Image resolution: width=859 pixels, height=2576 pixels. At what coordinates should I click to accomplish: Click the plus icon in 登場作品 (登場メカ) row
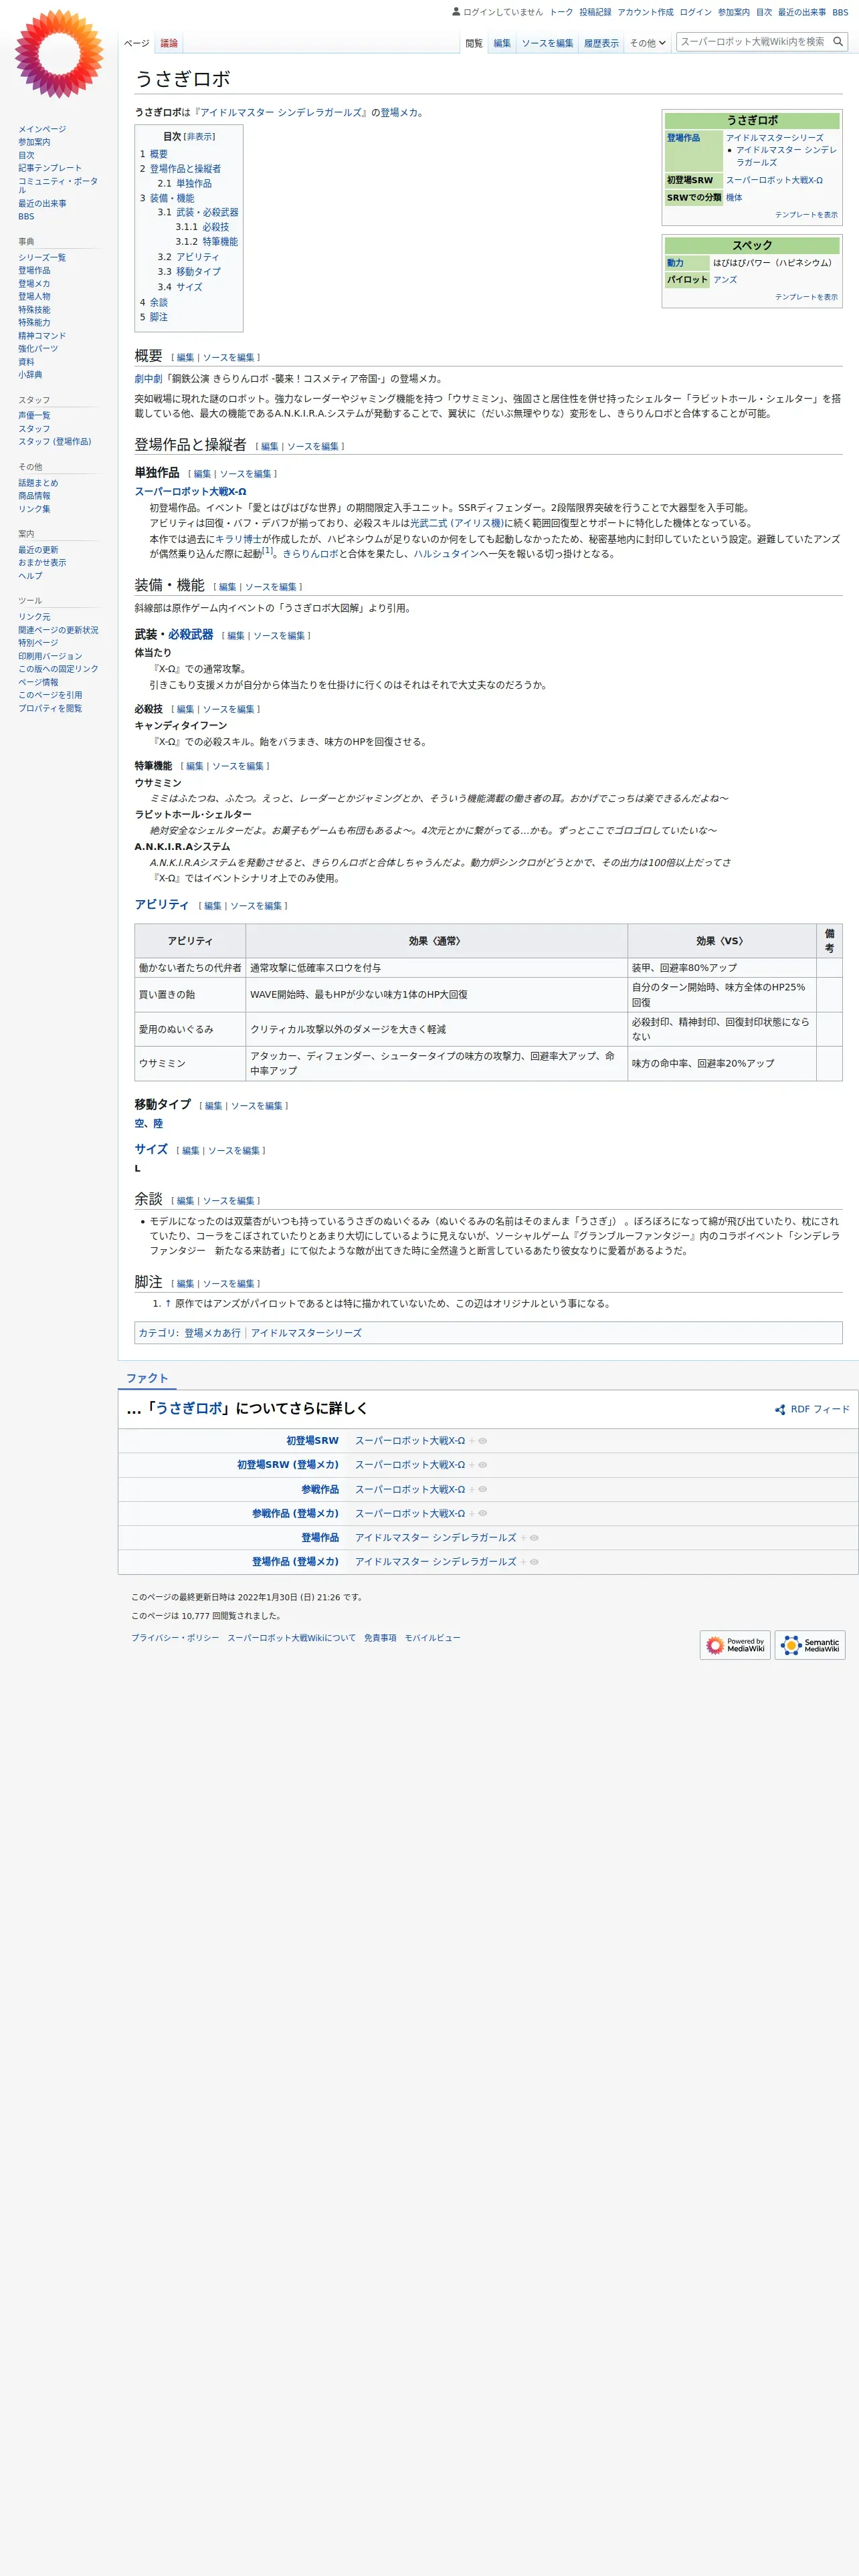click(x=523, y=1562)
